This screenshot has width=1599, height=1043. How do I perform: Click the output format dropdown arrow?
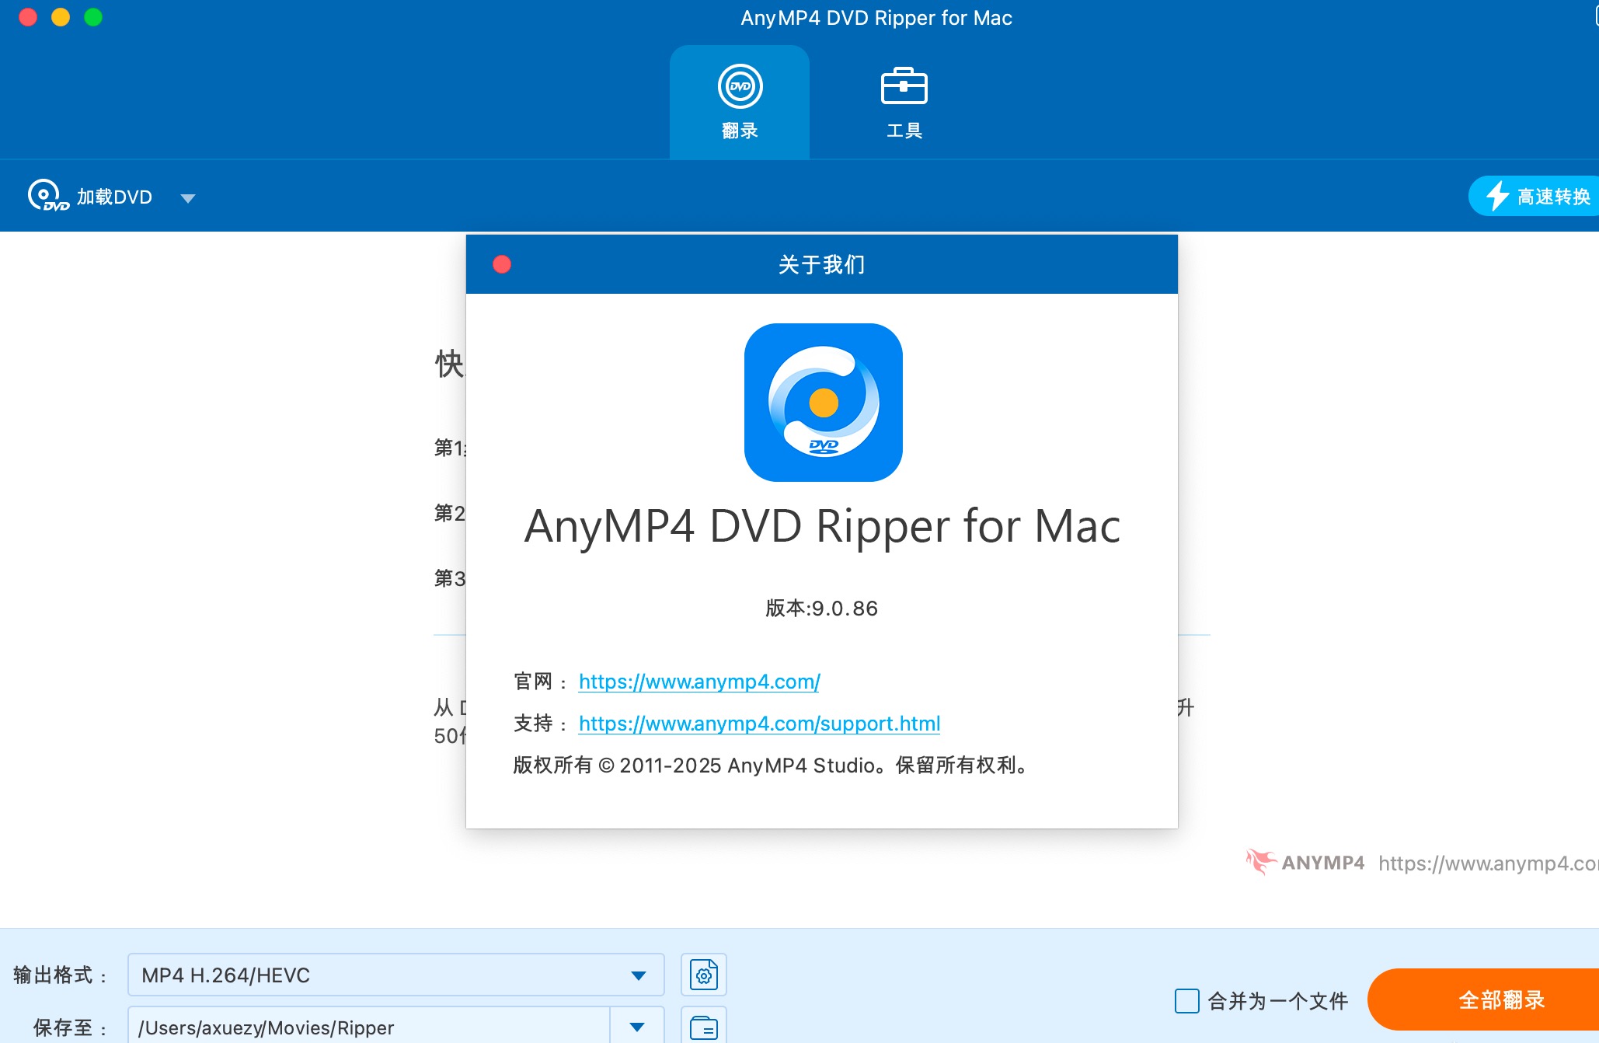639,975
